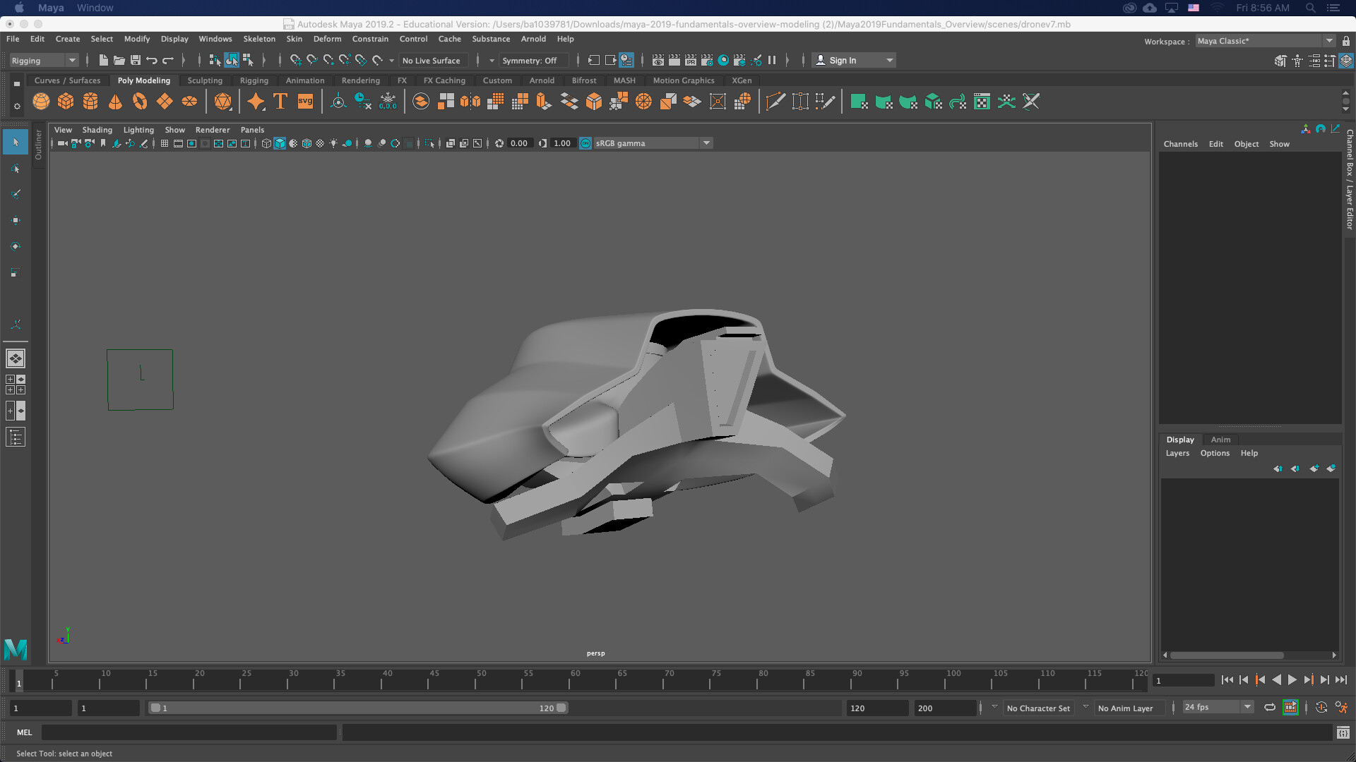Toggle grid display in the viewport
Viewport: 1356px width, 762px height.
click(x=165, y=143)
